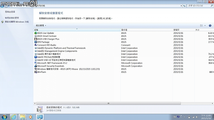Click the network signal tray icon

[193, 117]
